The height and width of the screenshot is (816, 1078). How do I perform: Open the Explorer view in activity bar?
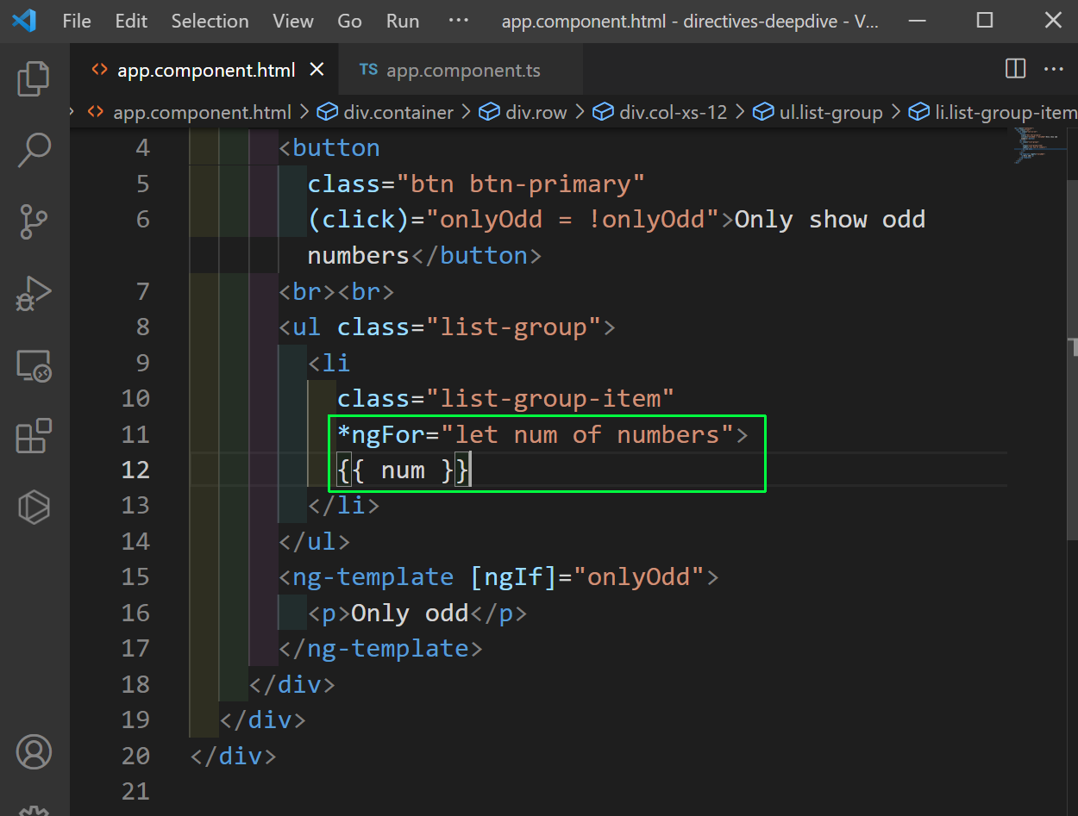[x=34, y=79]
